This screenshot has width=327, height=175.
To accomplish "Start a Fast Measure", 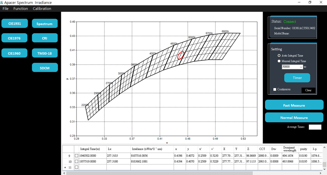I will [294, 105].
